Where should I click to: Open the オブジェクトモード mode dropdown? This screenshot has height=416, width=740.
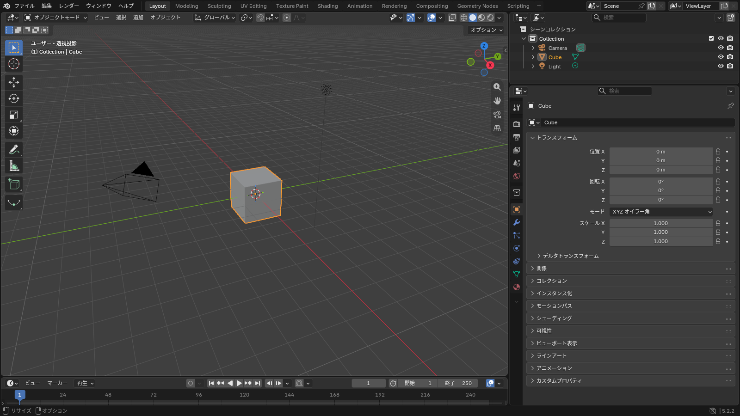tap(55, 18)
